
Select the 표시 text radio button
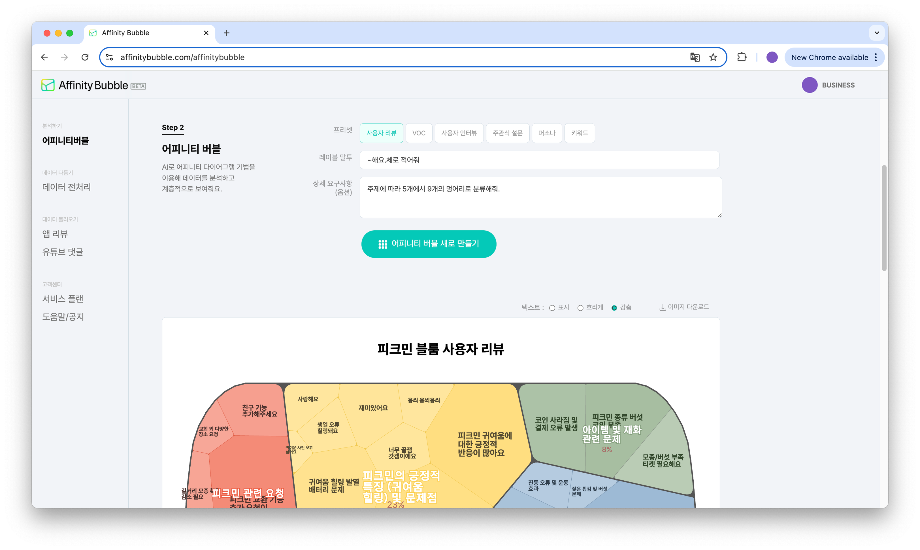[552, 308]
